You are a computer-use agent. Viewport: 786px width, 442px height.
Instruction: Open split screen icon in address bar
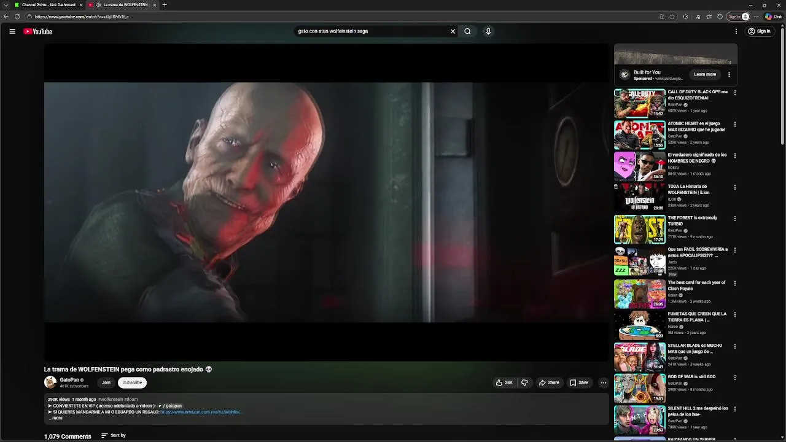[662, 17]
